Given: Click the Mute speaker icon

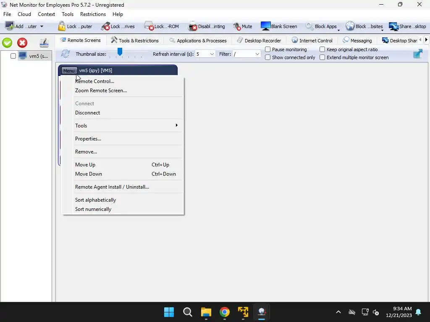Looking at the screenshot, I should pyautogui.click(x=237, y=26).
